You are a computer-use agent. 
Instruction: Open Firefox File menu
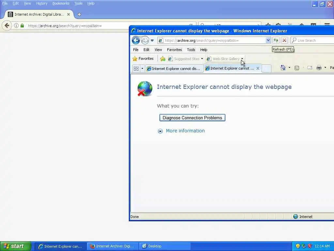coord(5,3)
